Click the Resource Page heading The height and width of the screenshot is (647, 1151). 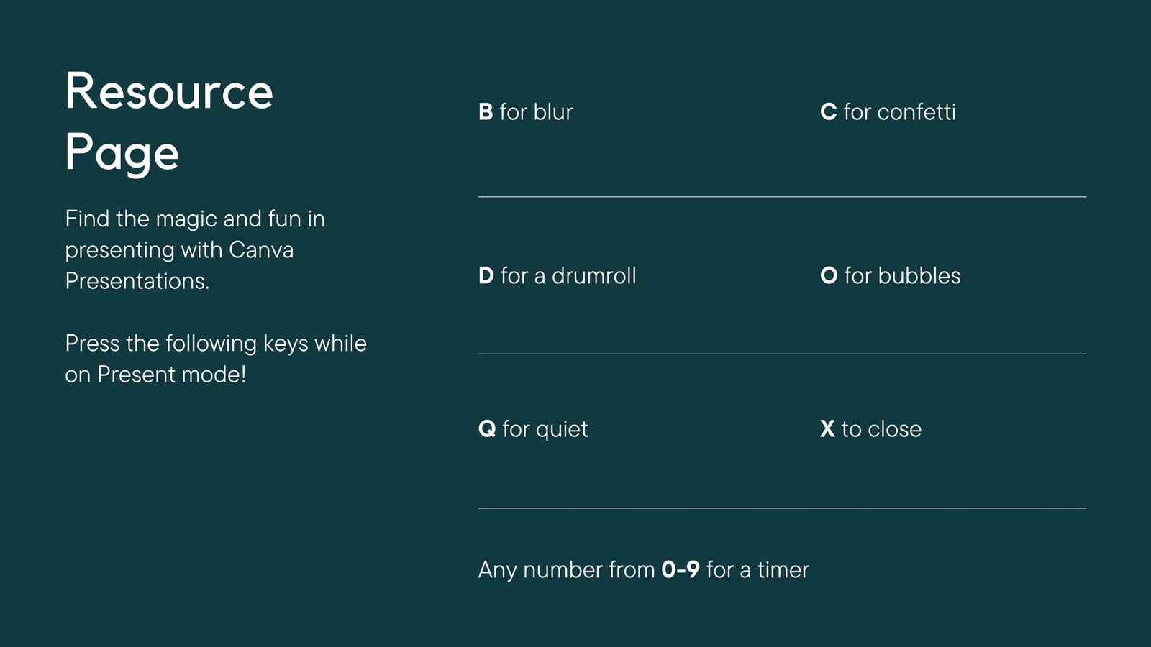[x=169, y=121]
